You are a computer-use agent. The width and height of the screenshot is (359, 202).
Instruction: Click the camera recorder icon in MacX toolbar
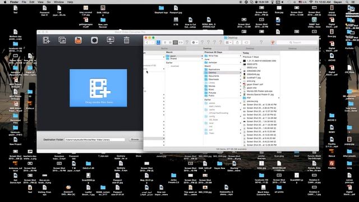click(94, 40)
